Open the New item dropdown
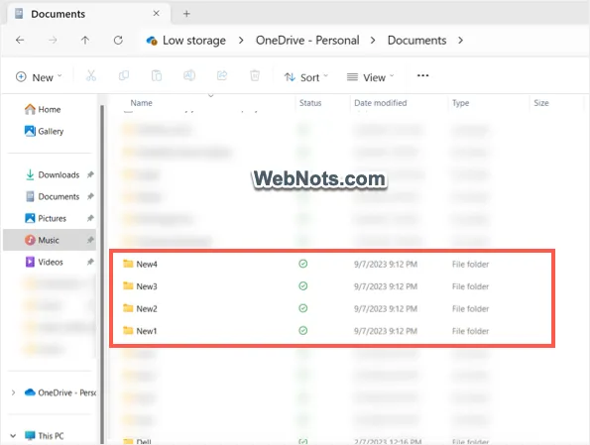 click(39, 77)
